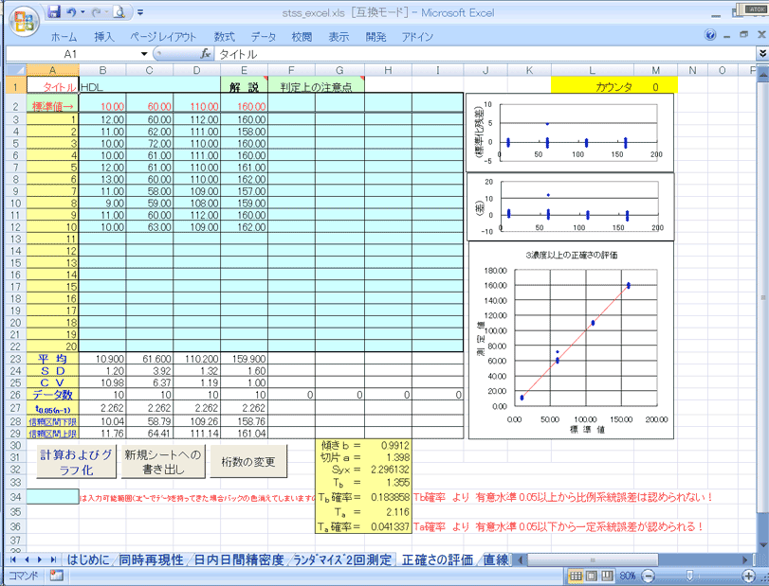Click the 桁数の変更 button
The height and width of the screenshot is (586, 769).
click(248, 462)
